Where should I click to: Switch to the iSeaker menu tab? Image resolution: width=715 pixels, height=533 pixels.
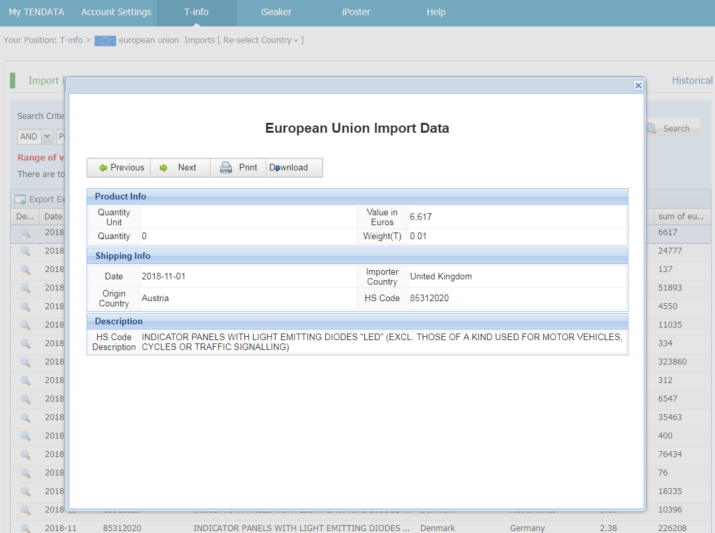tap(276, 12)
